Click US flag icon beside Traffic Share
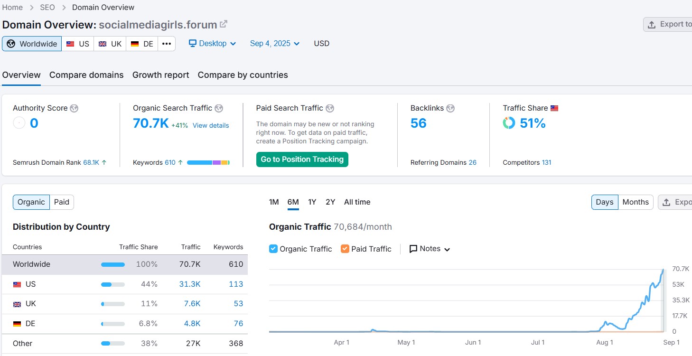 coord(554,108)
